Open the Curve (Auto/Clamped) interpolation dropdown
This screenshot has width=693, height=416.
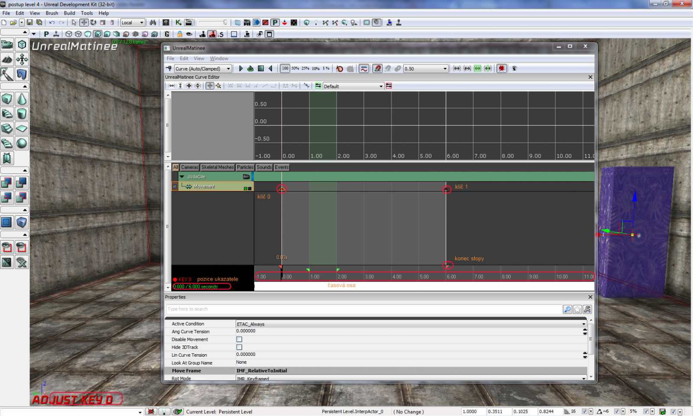[203, 68]
